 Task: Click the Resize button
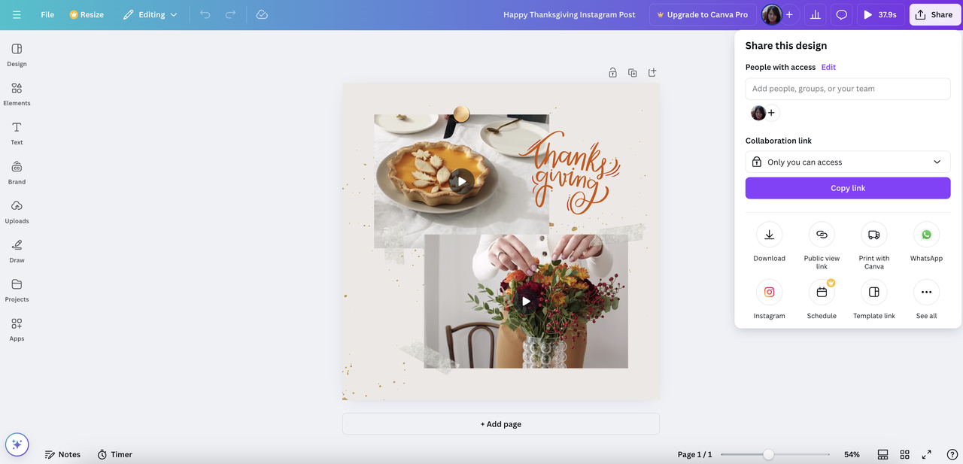coord(87,14)
